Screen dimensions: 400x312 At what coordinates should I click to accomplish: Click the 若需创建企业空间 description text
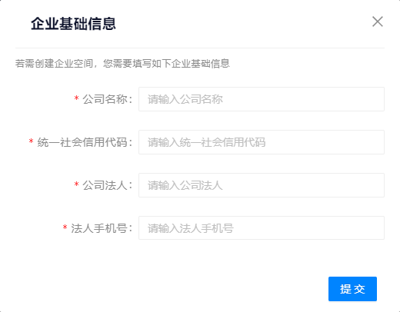122,64
